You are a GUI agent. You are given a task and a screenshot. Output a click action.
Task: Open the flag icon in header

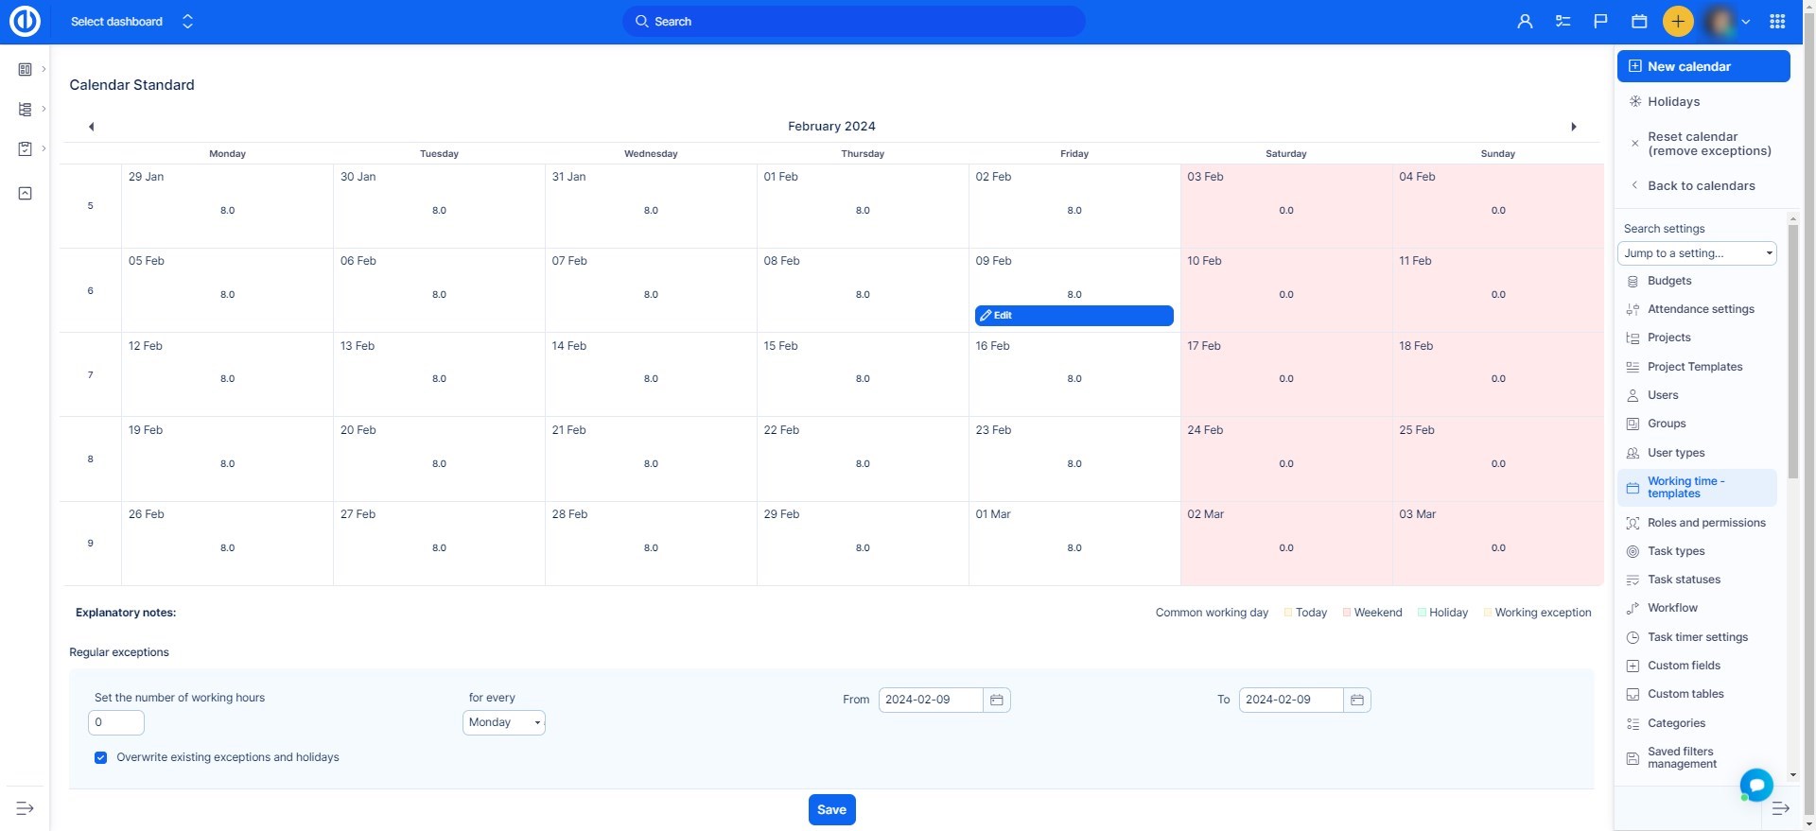[1600, 21]
